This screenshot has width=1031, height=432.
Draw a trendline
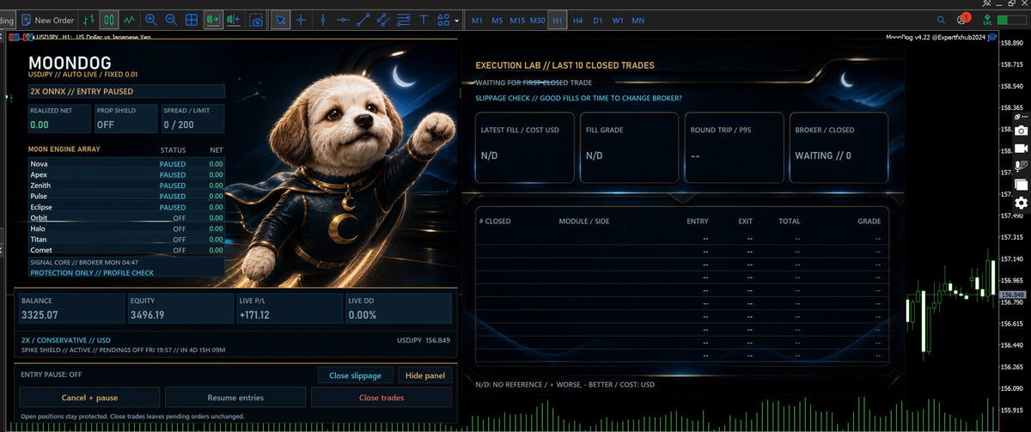[x=363, y=19]
